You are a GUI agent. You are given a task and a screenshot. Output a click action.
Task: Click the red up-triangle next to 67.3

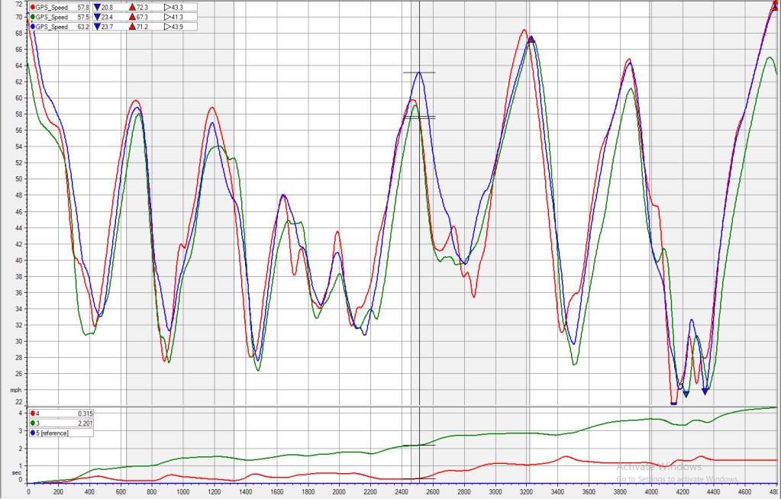[x=132, y=17]
